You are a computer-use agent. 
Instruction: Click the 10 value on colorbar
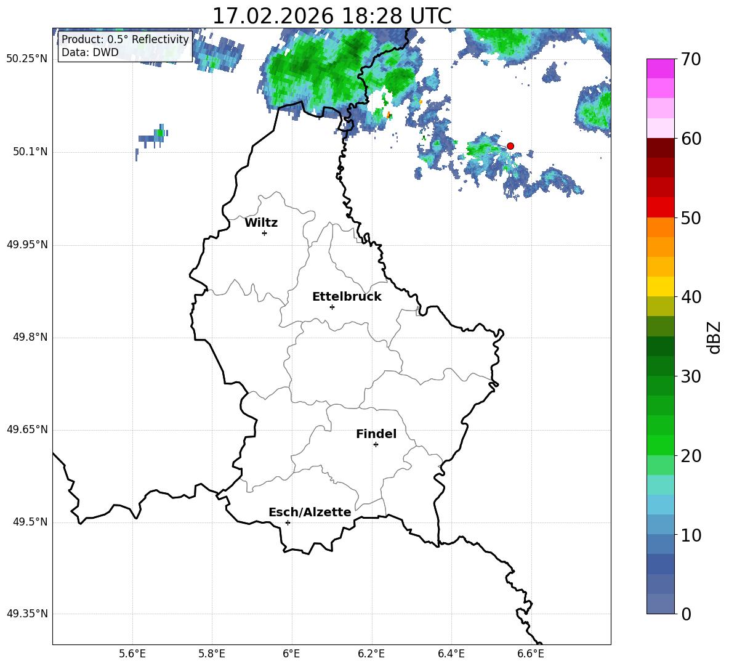(x=691, y=535)
